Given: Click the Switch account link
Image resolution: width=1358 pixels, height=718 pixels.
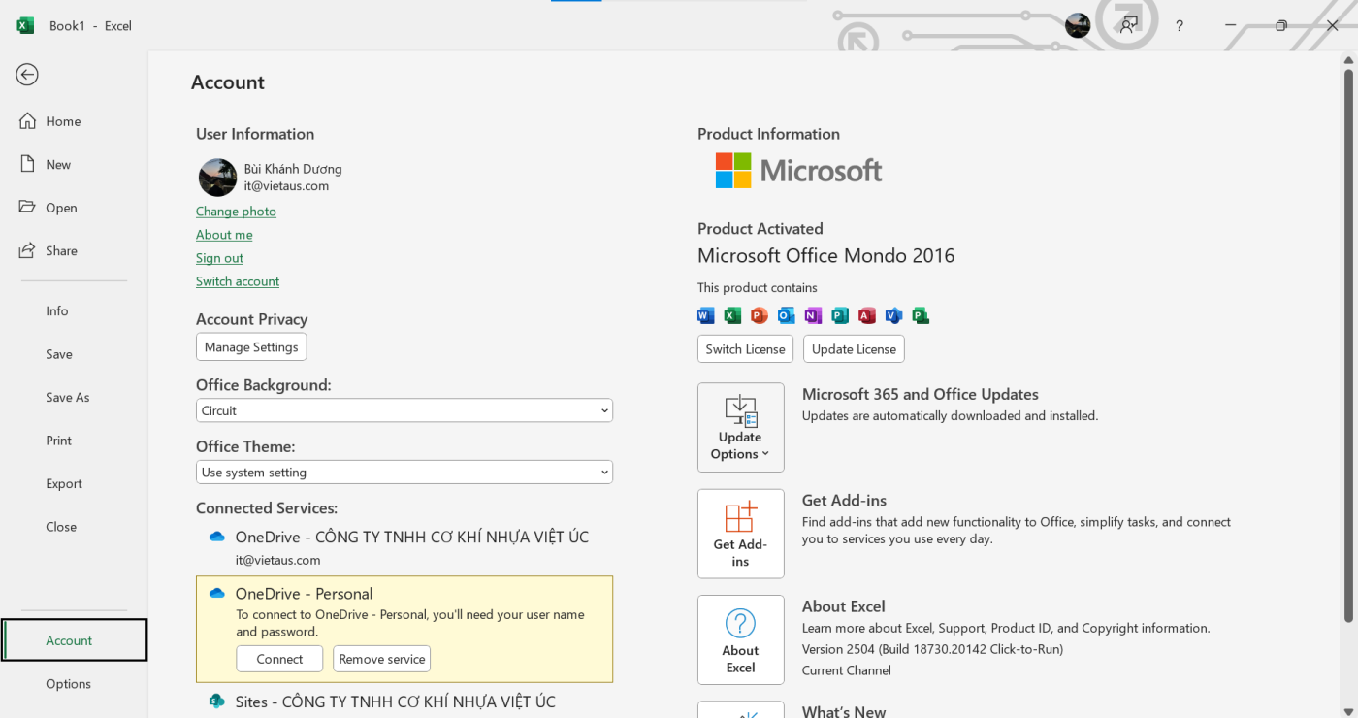Looking at the screenshot, I should click(238, 281).
